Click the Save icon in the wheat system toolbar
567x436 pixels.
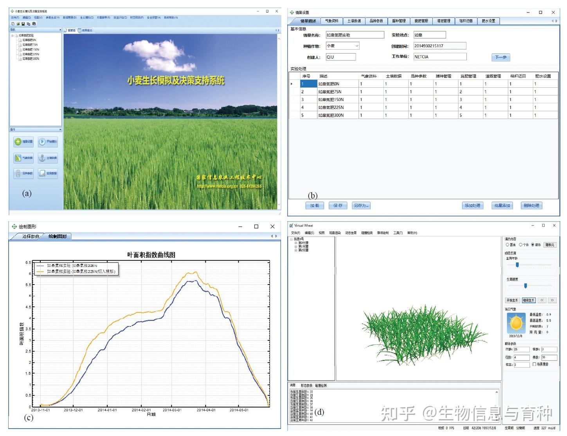click(x=23, y=24)
